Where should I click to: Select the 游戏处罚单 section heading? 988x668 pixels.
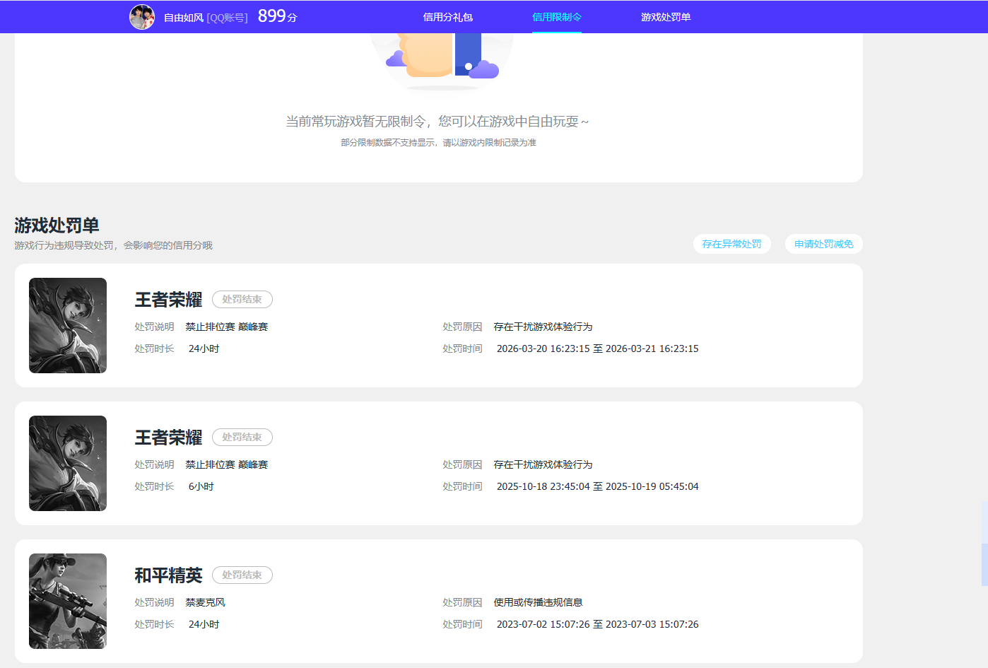57,225
